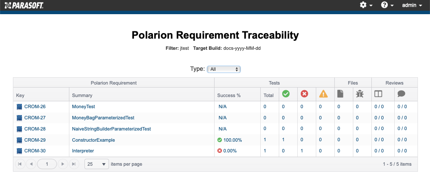Go to the first page of results
This screenshot has height=176, width=430.
tap(20, 164)
